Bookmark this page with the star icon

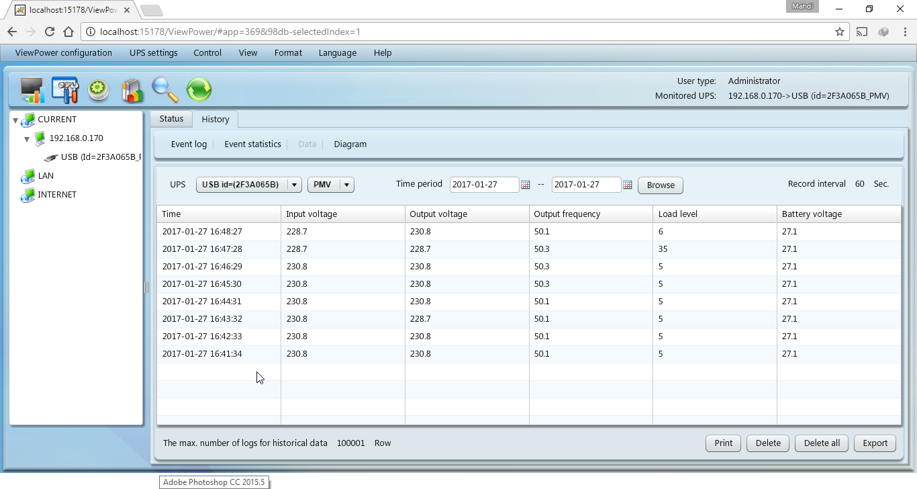pos(839,32)
